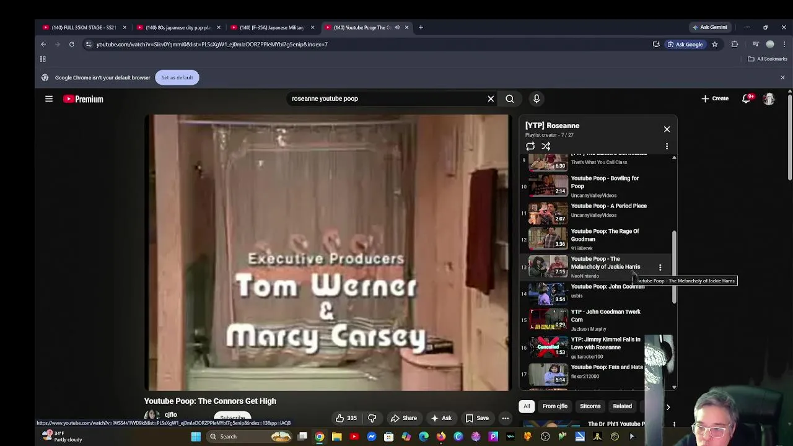Set Chrome as default browser
The height and width of the screenshot is (446, 793).
pyautogui.click(x=177, y=77)
